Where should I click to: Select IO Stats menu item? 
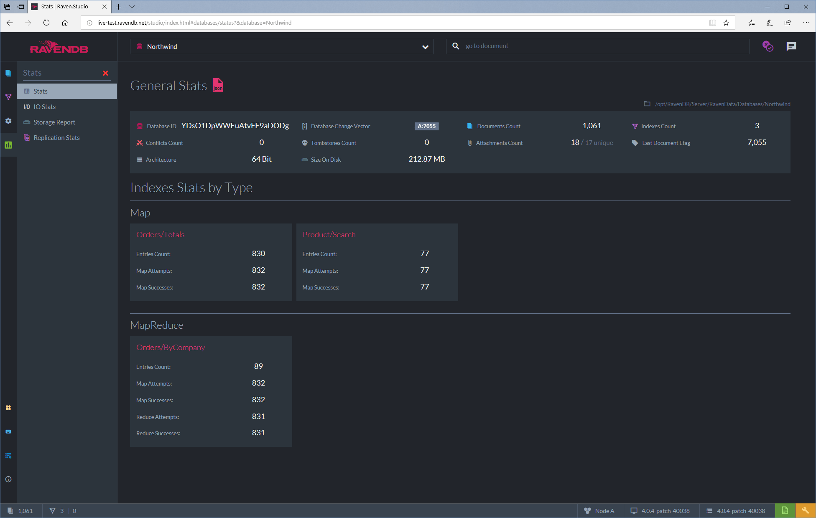coord(44,107)
